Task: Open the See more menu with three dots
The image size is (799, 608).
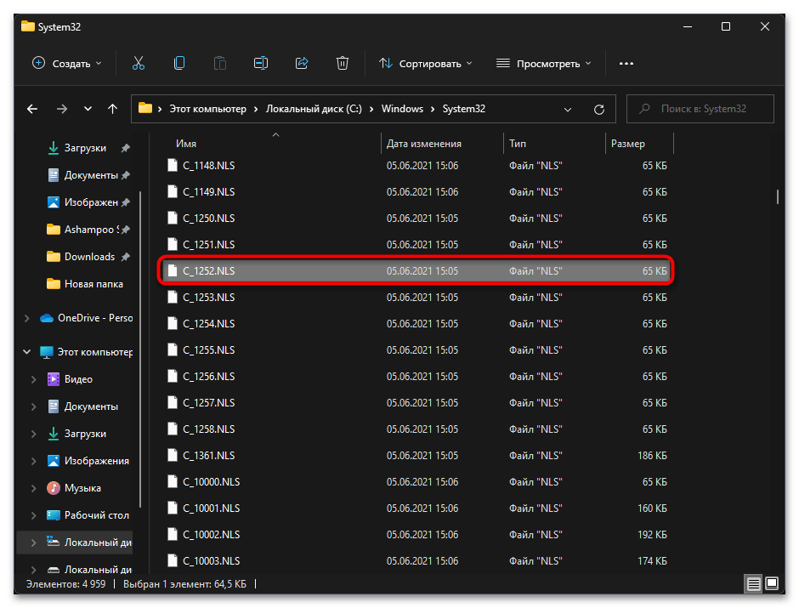Action: point(626,63)
